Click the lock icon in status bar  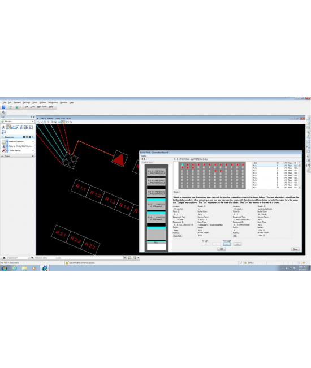point(245,263)
